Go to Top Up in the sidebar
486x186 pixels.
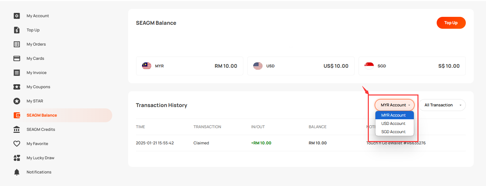point(33,30)
